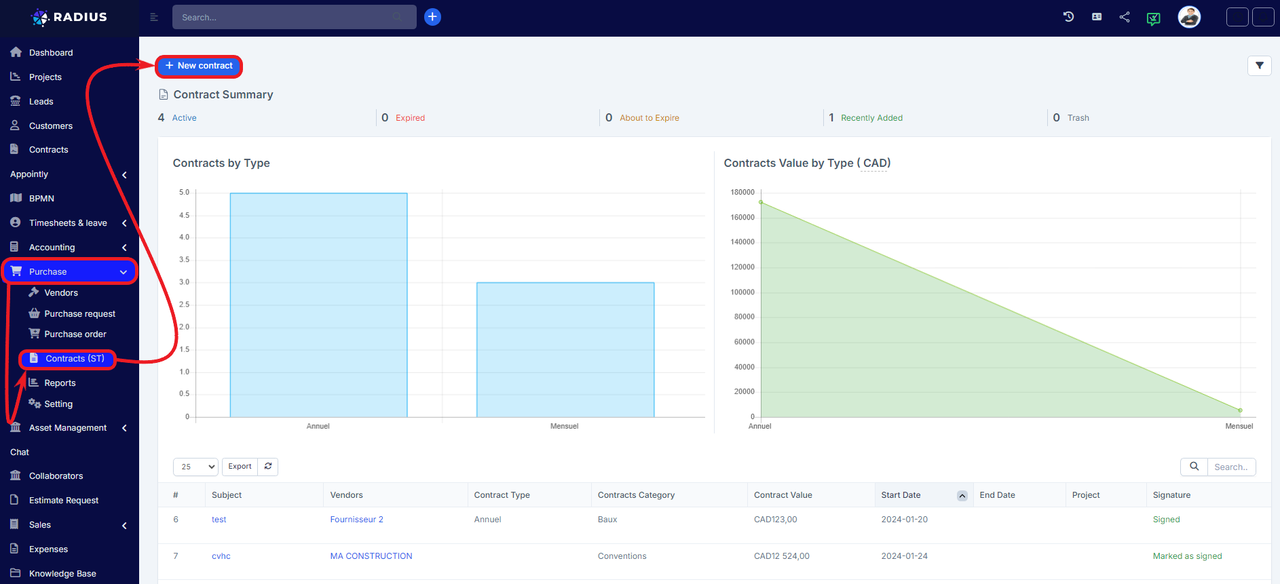
Task: Click the top global Search field
Action: [294, 17]
